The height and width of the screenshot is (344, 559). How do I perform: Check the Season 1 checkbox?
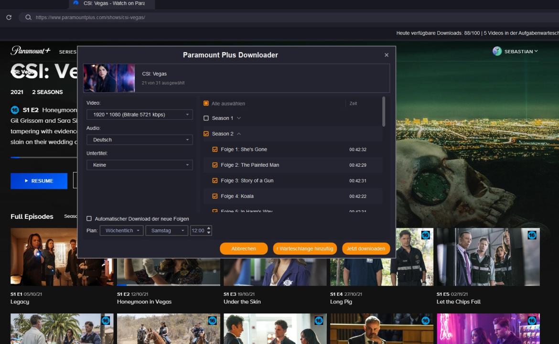(206, 118)
